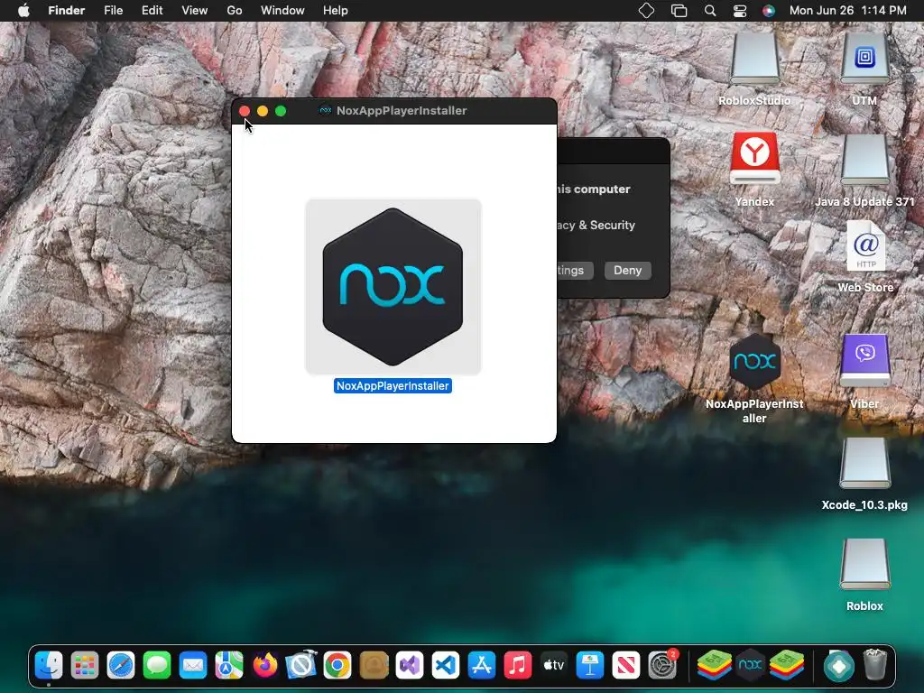Launch Visual Studio, the purple Dock icon

[409, 666]
